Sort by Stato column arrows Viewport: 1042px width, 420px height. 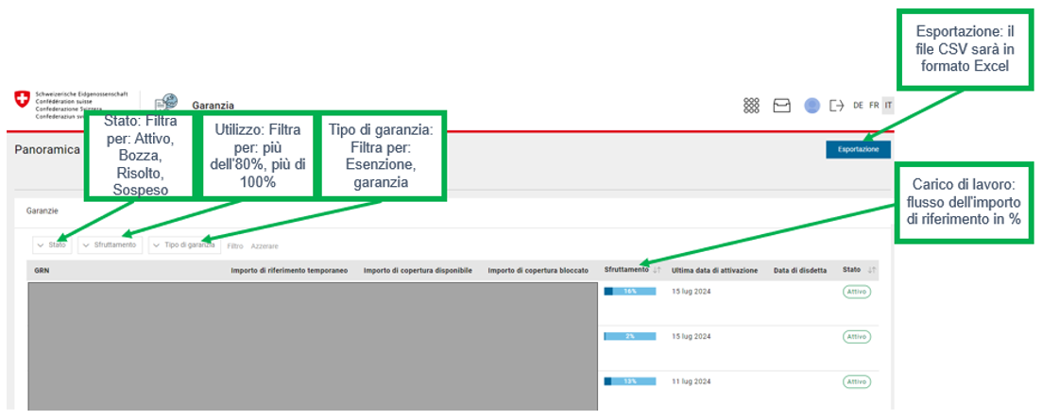click(x=871, y=270)
